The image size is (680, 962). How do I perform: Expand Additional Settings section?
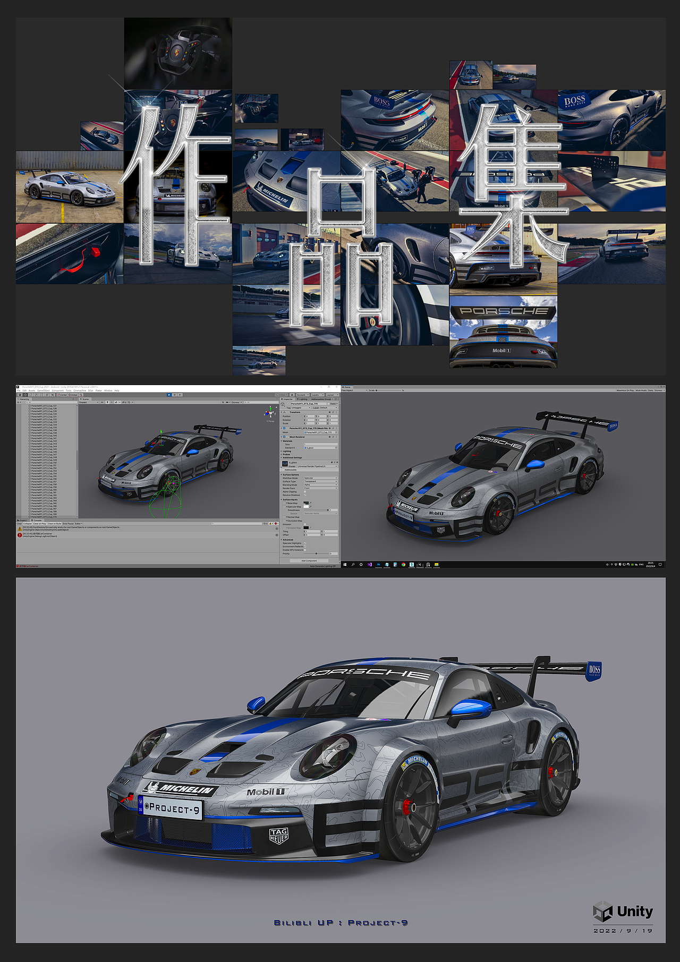281,457
